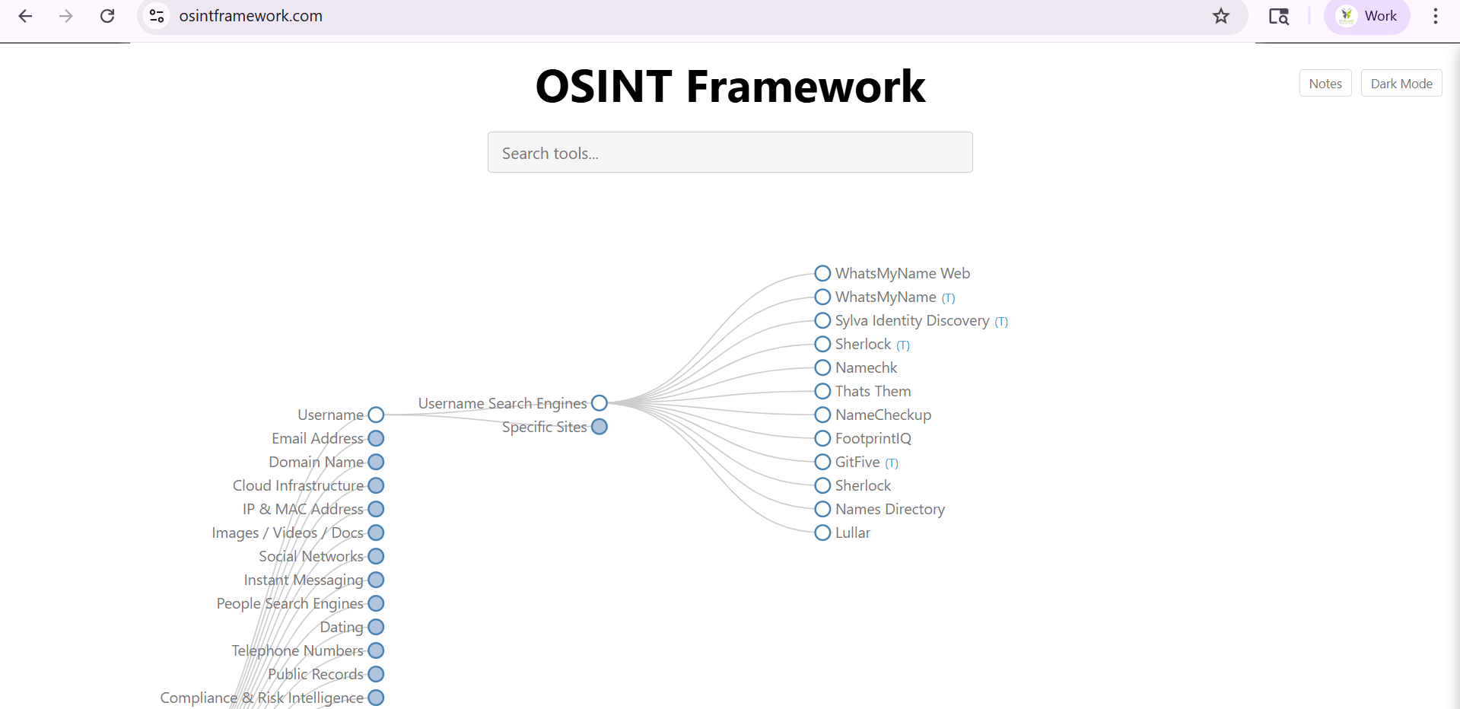Reload the osintframework.com page
This screenshot has width=1460, height=709.
click(107, 16)
